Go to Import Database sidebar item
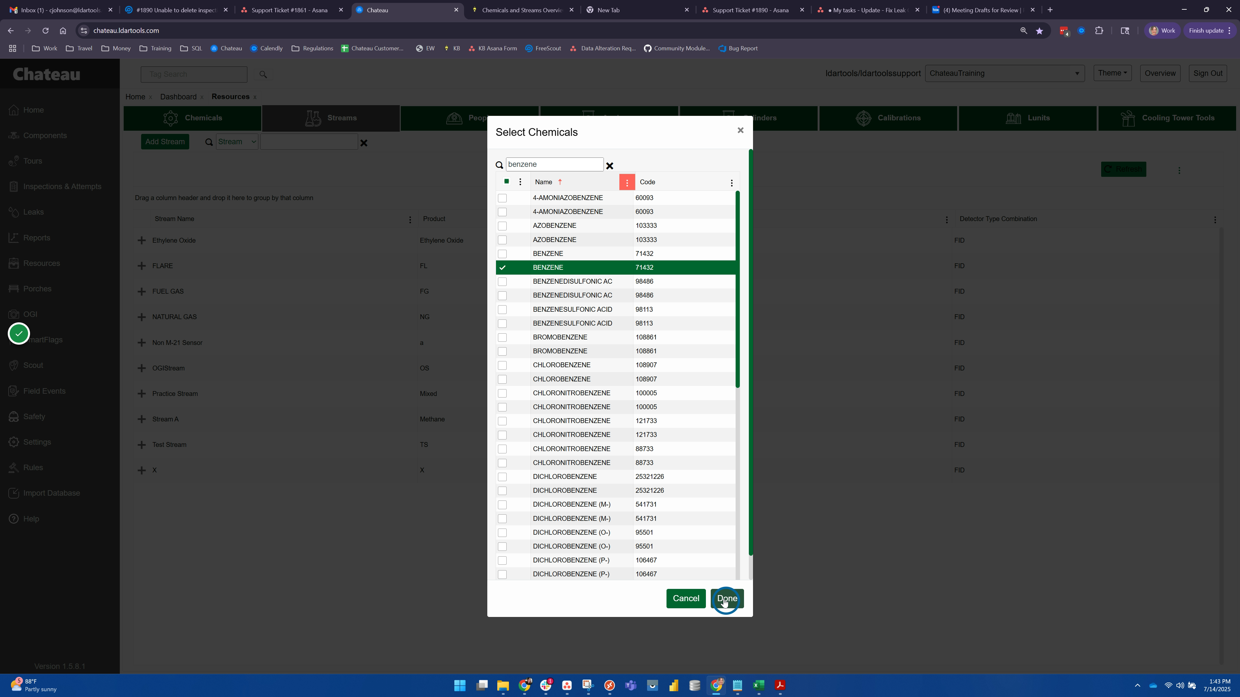 click(x=52, y=493)
